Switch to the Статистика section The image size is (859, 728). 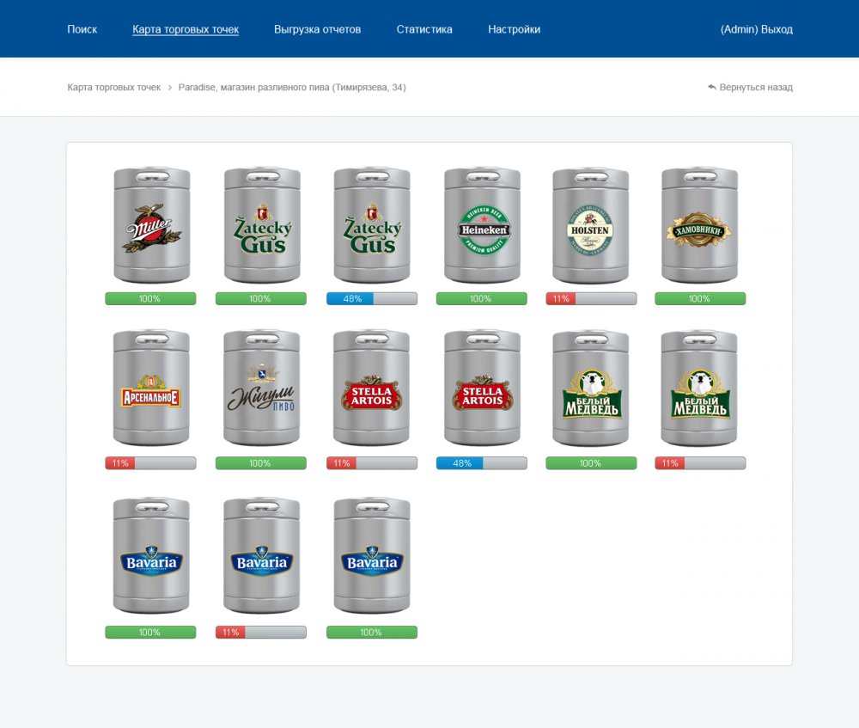click(424, 29)
